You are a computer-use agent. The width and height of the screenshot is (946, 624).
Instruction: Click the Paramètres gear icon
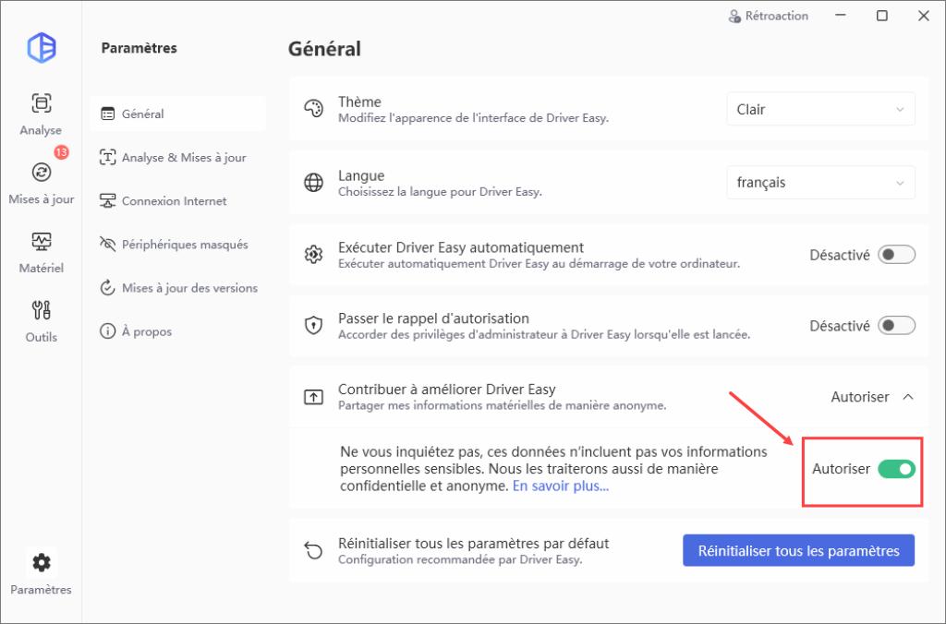(x=42, y=562)
